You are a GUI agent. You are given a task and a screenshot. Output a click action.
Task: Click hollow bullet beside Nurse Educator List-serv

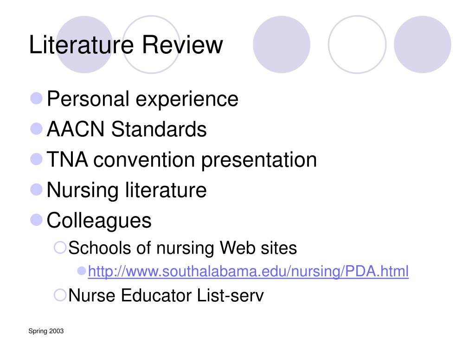[x=60, y=295]
